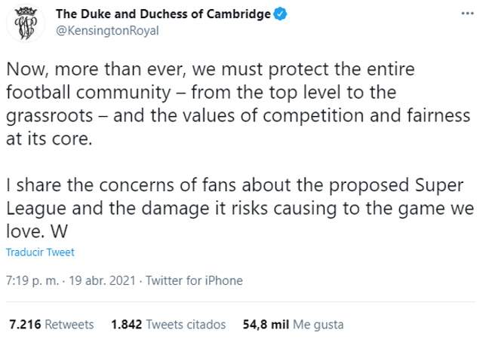Click the paragraph starting 'Now, more than ever'

(x=238, y=104)
